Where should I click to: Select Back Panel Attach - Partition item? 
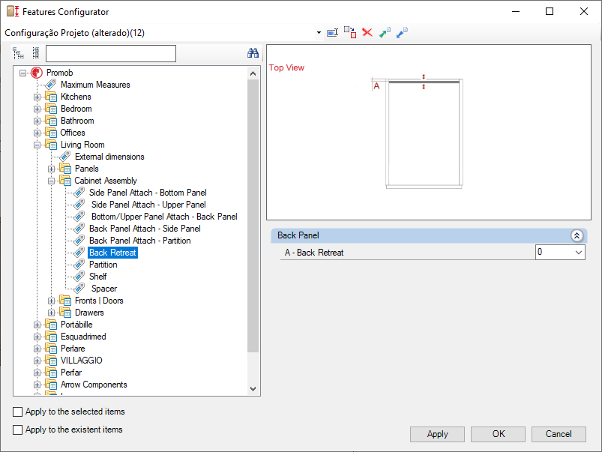139,241
